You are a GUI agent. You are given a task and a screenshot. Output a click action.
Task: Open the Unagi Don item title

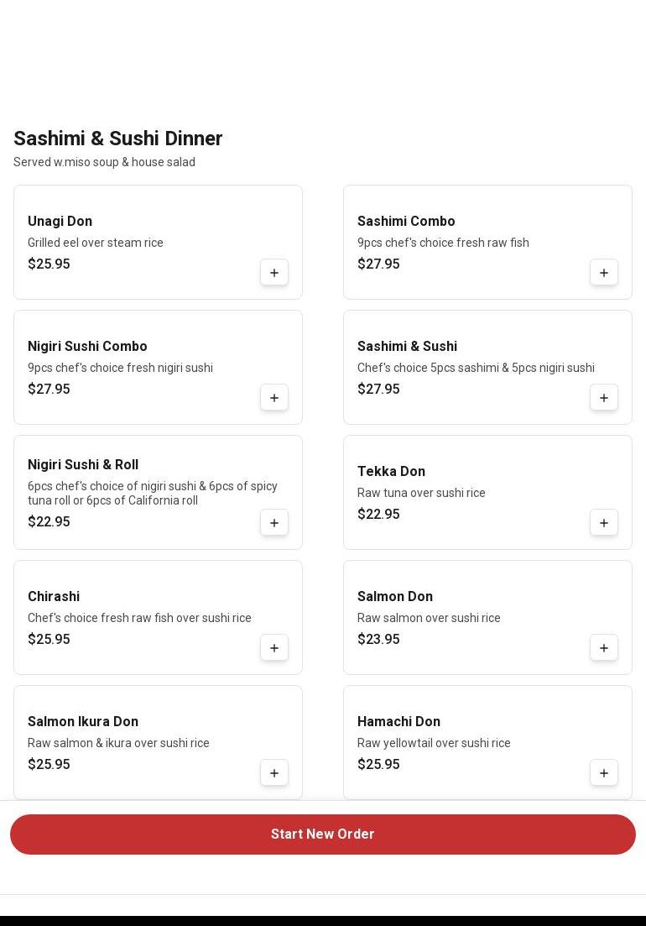(x=60, y=222)
